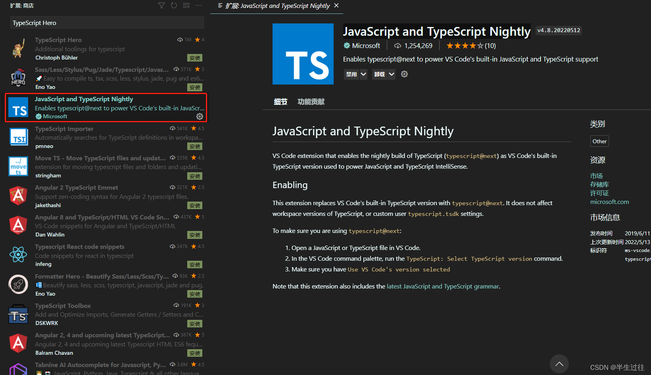Screen dimensions: 651x375
Task: Clear the extension search results icon
Action: click(x=186, y=6)
